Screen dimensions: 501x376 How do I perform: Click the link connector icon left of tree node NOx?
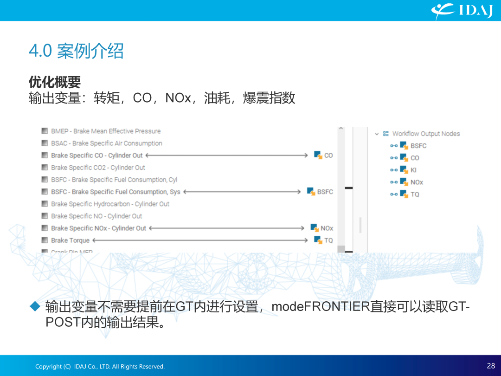pos(394,182)
